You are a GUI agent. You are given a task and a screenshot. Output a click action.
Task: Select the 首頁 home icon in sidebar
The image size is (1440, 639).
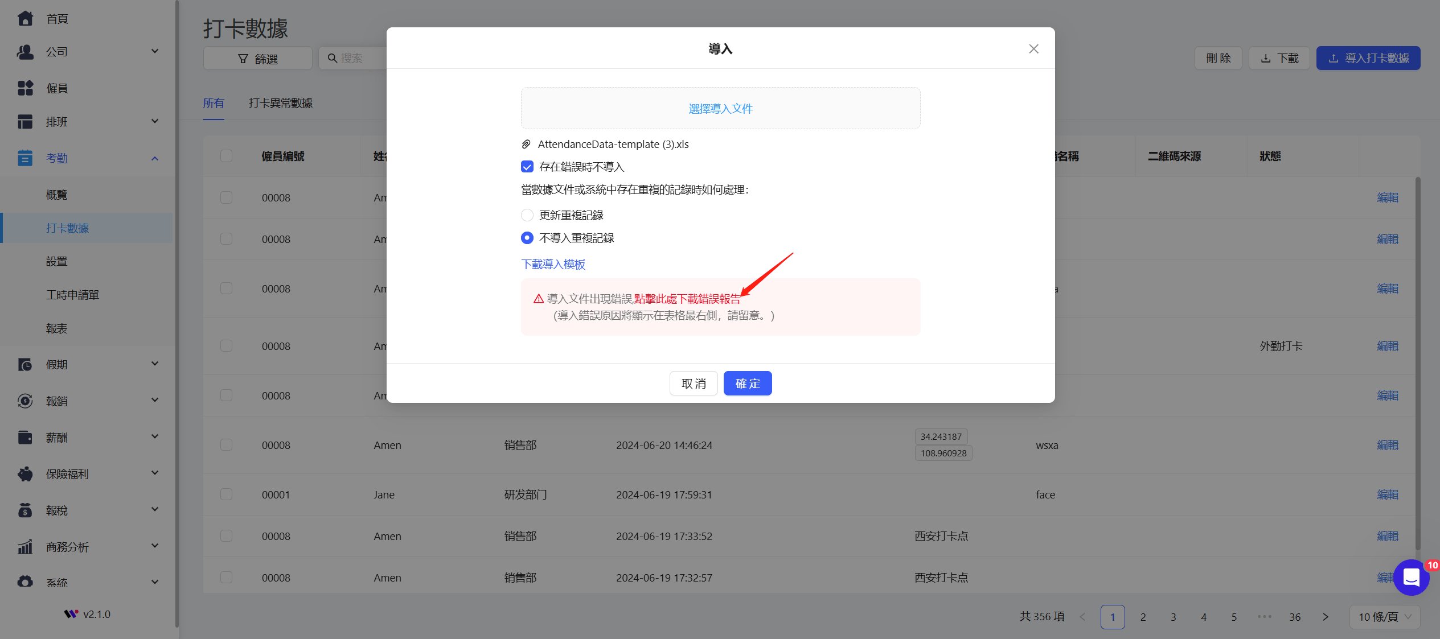coord(25,18)
